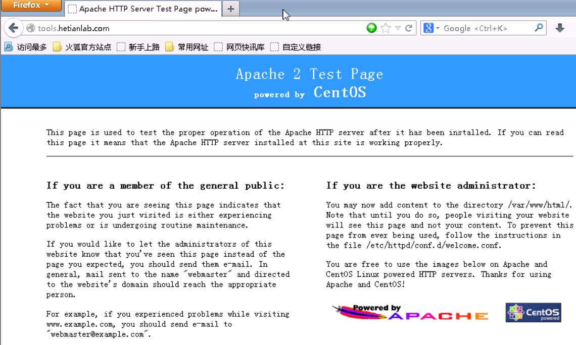Click the www.example.com text

pyautogui.click(x=80, y=324)
